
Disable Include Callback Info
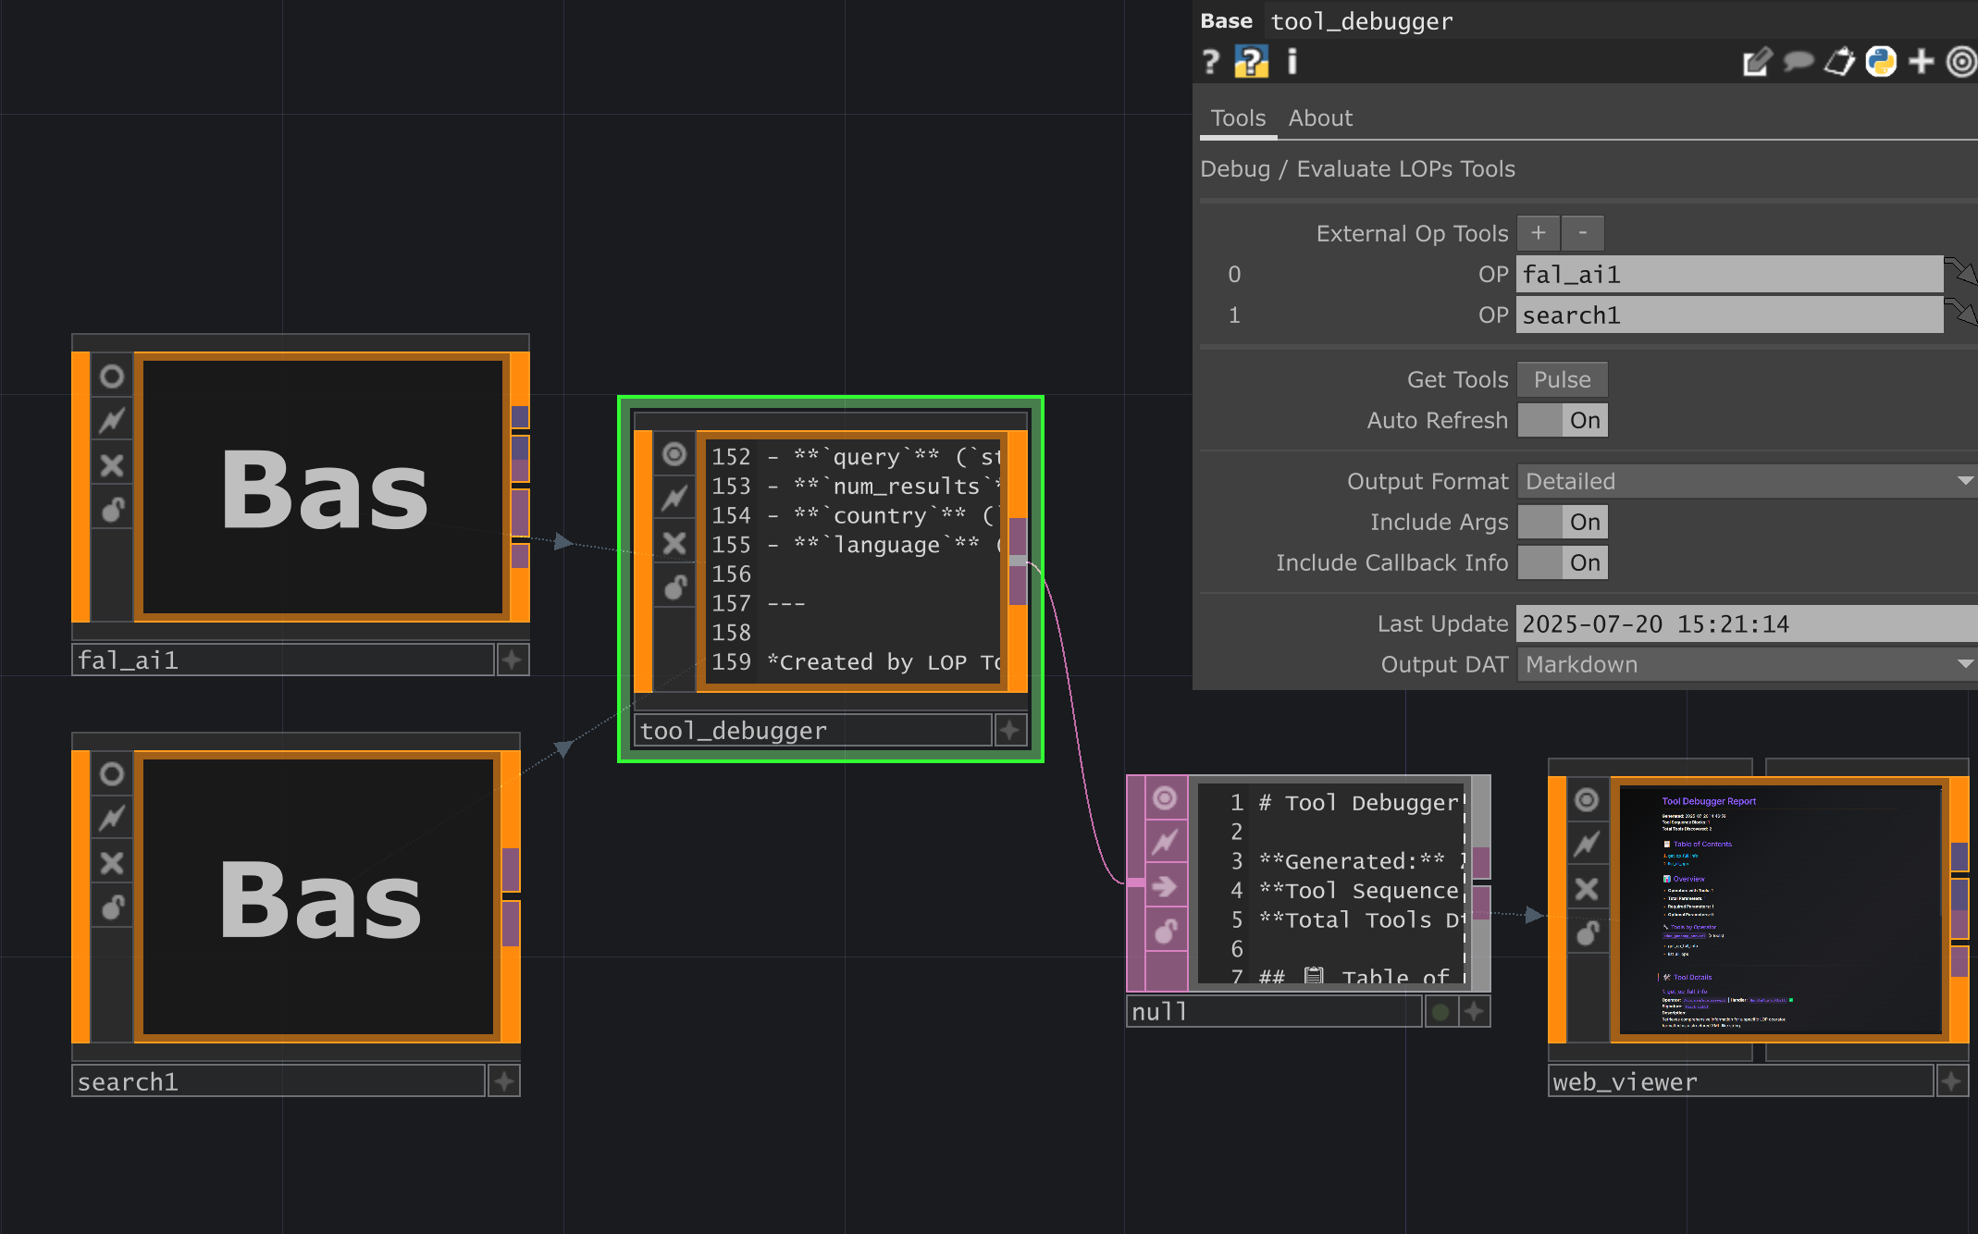[x=1563, y=562]
